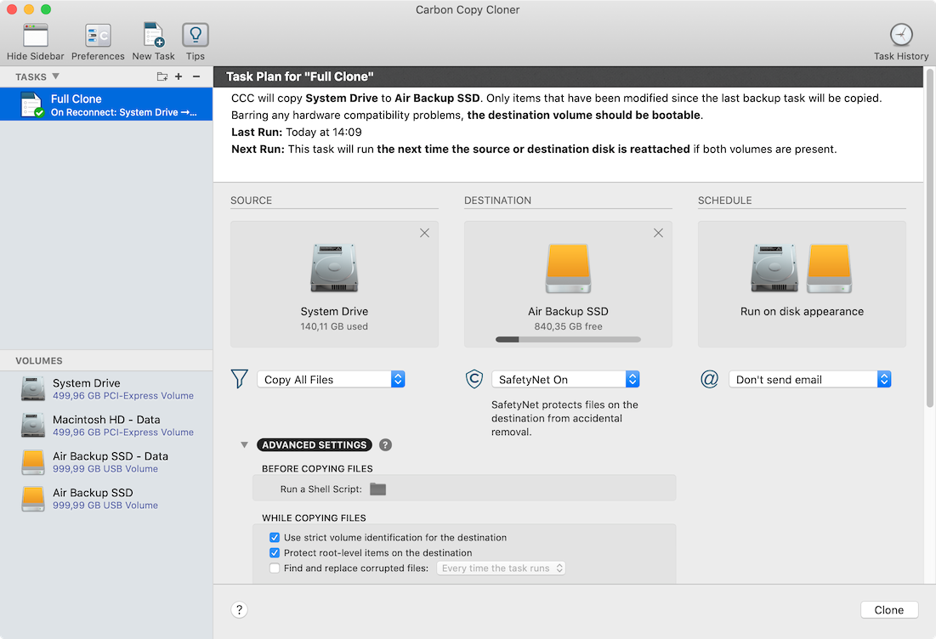Choose a shell script folder icon

[377, 489]
